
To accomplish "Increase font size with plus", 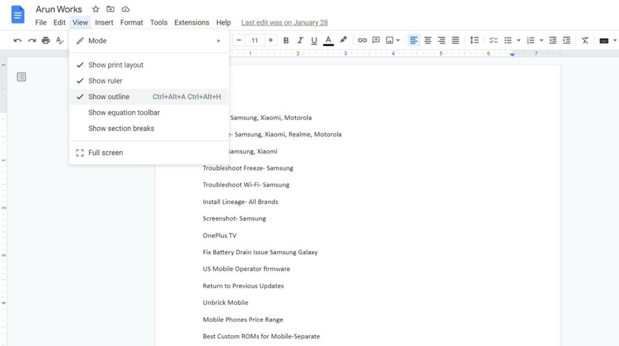I will coord(270,40).
